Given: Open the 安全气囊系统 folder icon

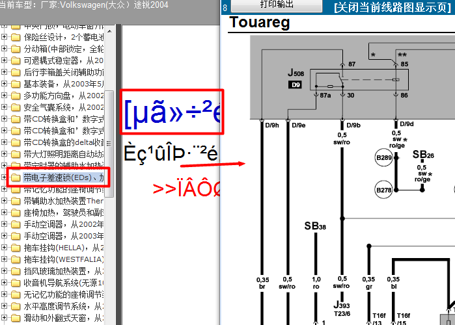Looking at the screenshot, I should pyautogui.click(x=16, y=107).
